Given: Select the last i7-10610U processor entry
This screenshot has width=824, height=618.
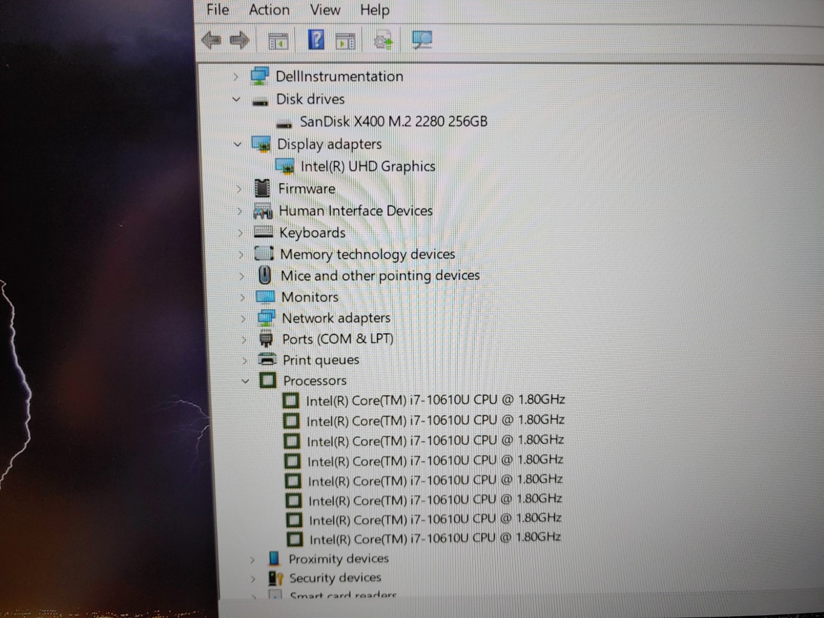Looking at the screenshot, I should (435, 538).
